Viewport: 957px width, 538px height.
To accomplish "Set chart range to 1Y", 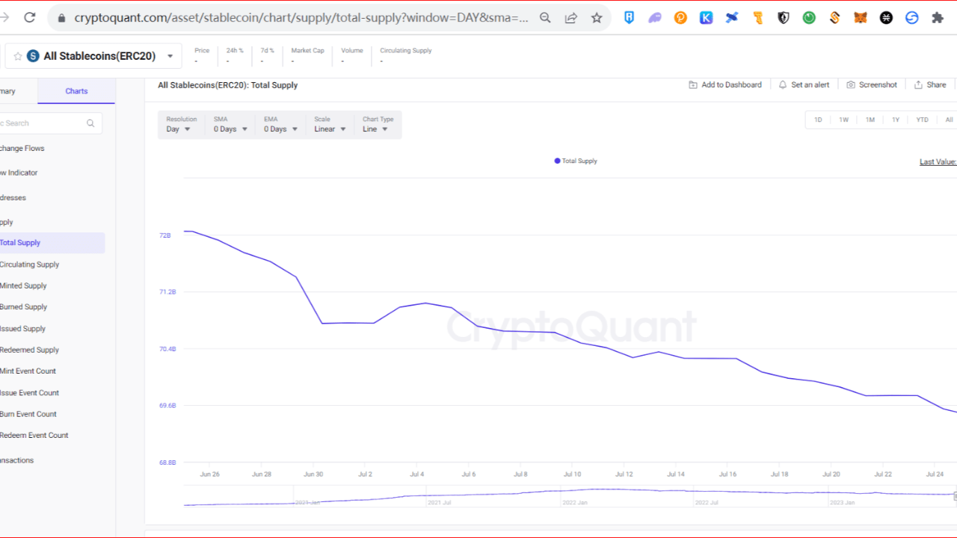I will point(895,120).
